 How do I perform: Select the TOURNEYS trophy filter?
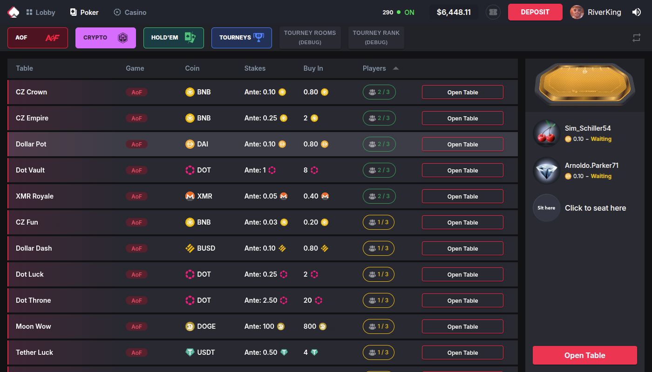pyautogui.click(x=241, y=38)
